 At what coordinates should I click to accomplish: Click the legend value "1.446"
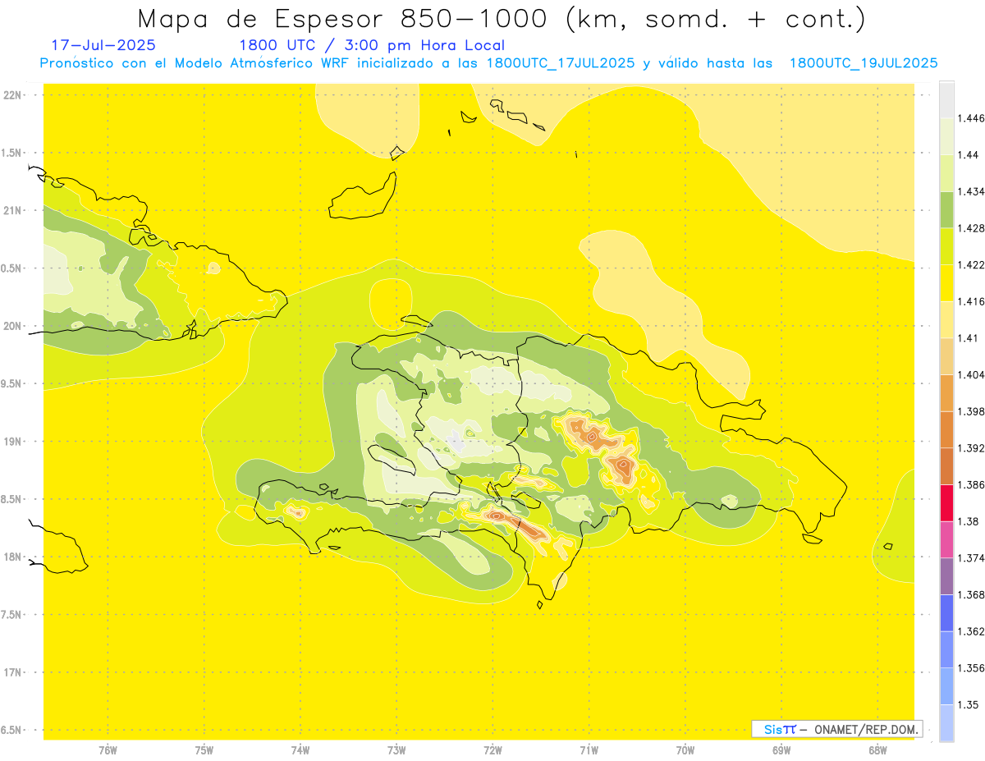click(x=971, y=118)
